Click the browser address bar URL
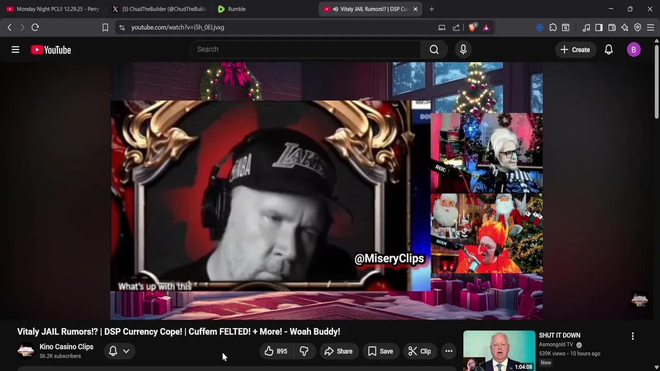The image size is (660, 371). point(178,27)
